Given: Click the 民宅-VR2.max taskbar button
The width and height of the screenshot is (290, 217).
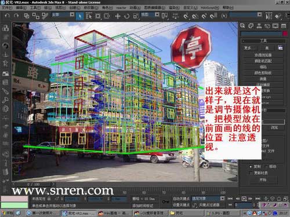Looking at the screenshot, I should coord(78,213).
